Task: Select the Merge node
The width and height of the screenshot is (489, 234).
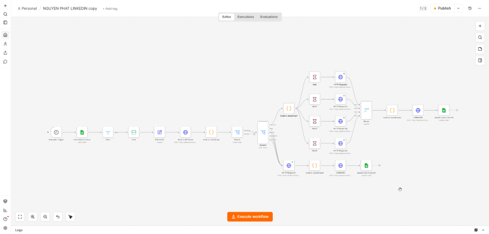Action: pyautogui.click(x=366, y=110)
